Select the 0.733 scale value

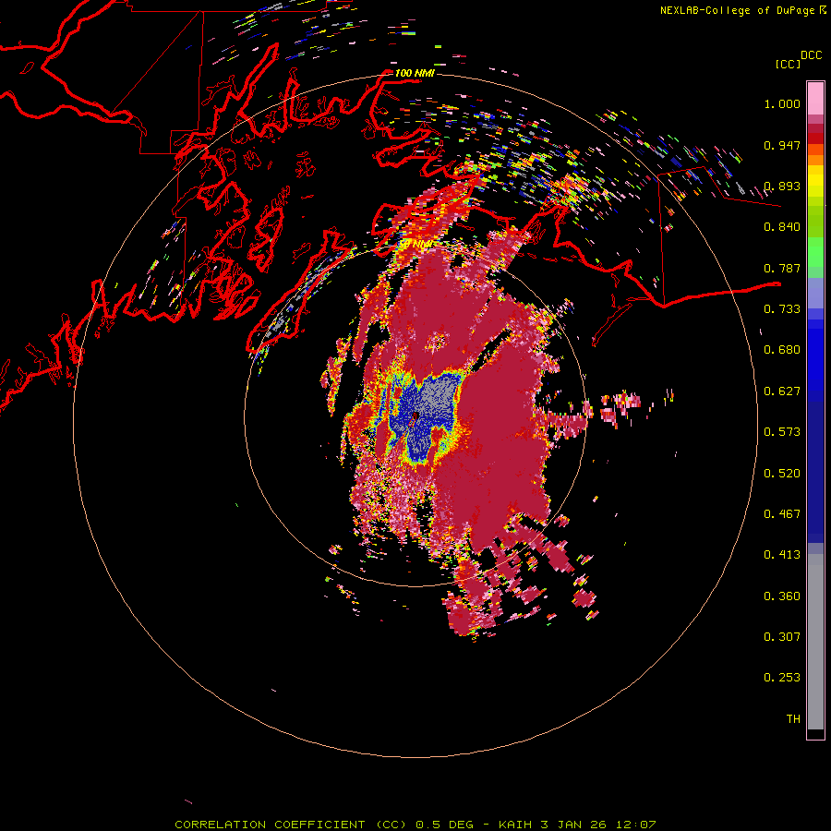(782, 309)
